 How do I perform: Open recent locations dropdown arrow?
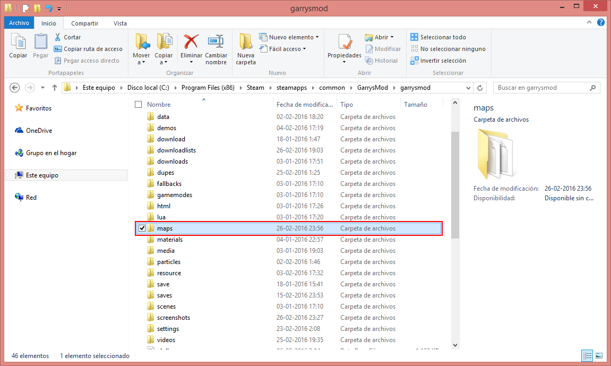click(x=42, y=88)
